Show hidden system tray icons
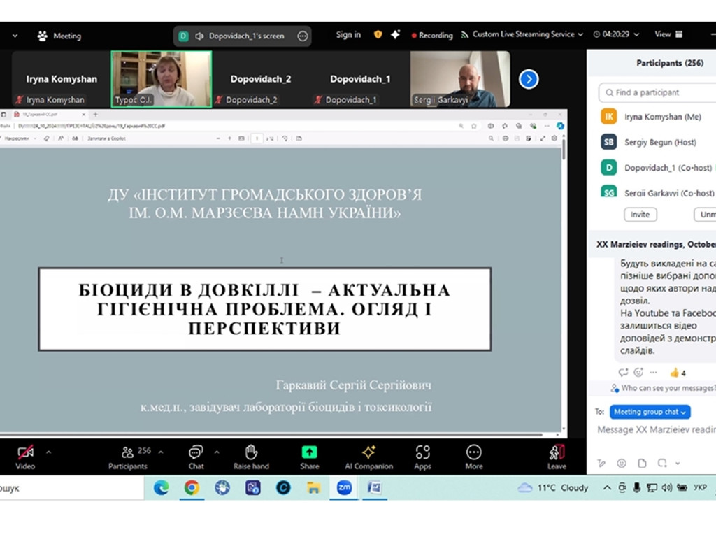This screenshot has width=716, height=537. click(x=607, y=487)
